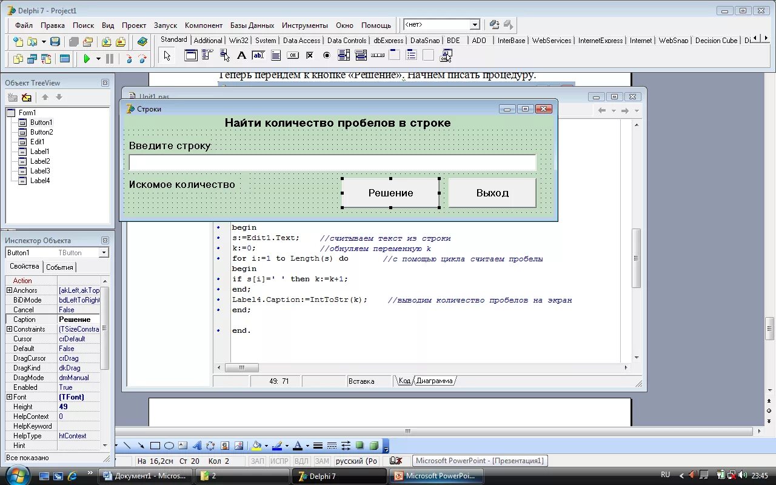
Task: Select the ListBox component icon
Action: [344, 55]
